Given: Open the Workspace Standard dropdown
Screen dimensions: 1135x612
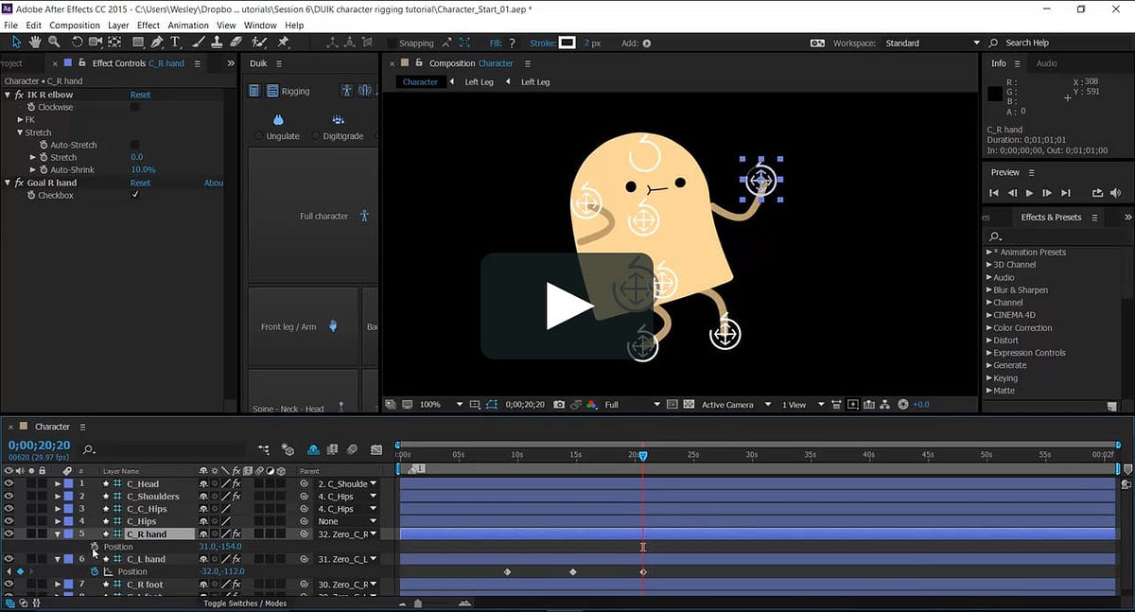Looking at the screenshot, I should click(x=933, y=43).
